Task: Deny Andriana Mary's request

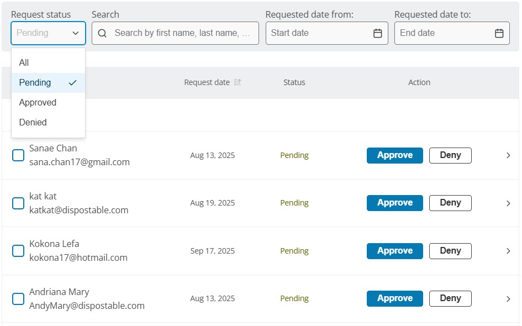Action: (450, 298)
